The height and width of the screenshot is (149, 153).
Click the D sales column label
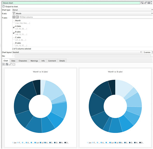[18, 43]
